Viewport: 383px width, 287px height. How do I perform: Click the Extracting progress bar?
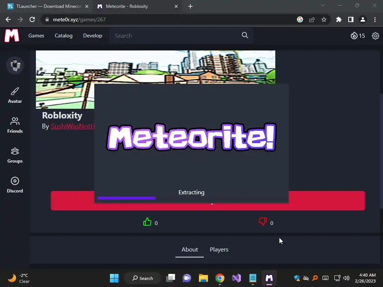[x=126, y=198]
